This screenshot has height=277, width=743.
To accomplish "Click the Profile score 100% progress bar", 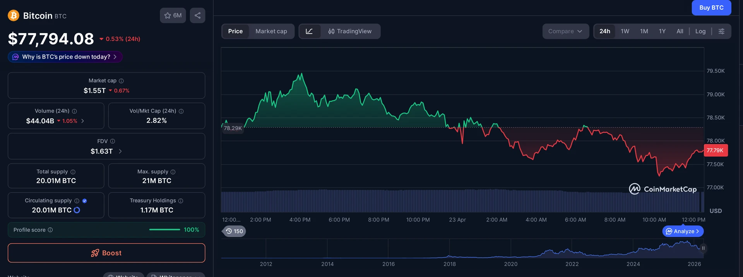I will pyautogui.click(x=164, y=230).
